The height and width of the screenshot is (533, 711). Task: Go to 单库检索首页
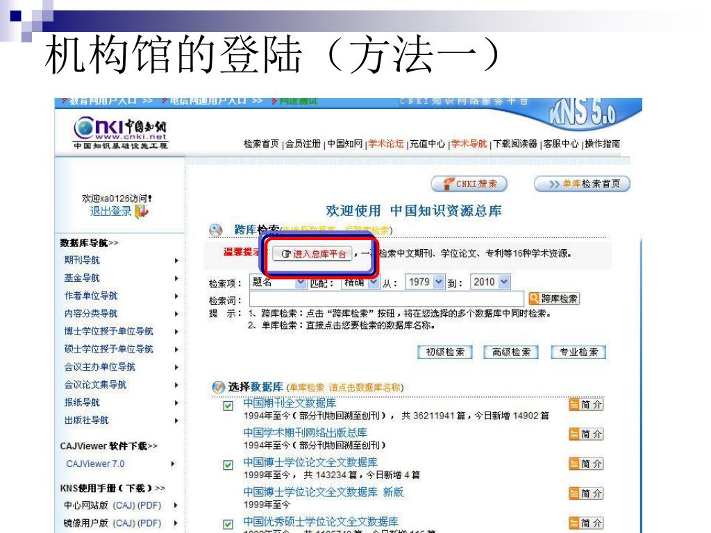(583, 183)
